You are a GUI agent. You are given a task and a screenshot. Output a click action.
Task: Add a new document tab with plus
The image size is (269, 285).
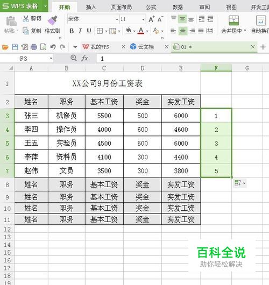click(263, 47)
